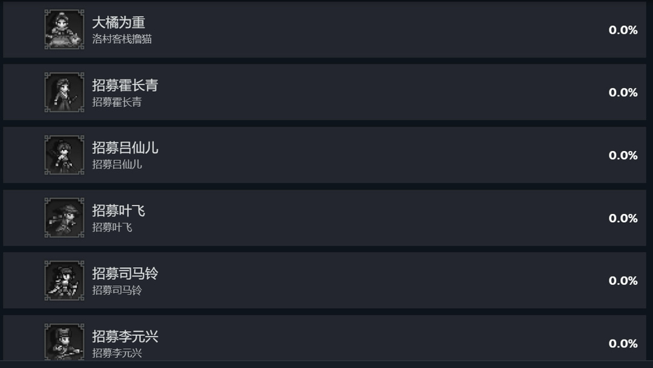Click the 0.0% percentage for 大橘为重
This screenshot has width=653, height=368.
pyautogui.click(x=623, y=28)
